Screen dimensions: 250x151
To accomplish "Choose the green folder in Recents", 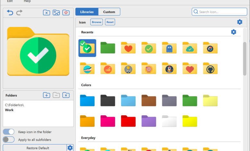I will [108, 48].
